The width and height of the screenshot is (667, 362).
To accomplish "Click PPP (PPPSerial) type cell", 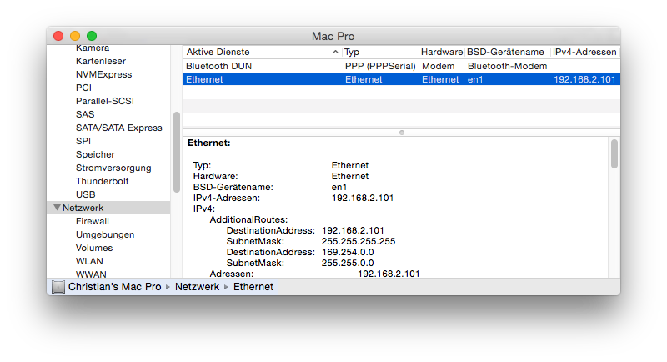I will tap(380, 66).
